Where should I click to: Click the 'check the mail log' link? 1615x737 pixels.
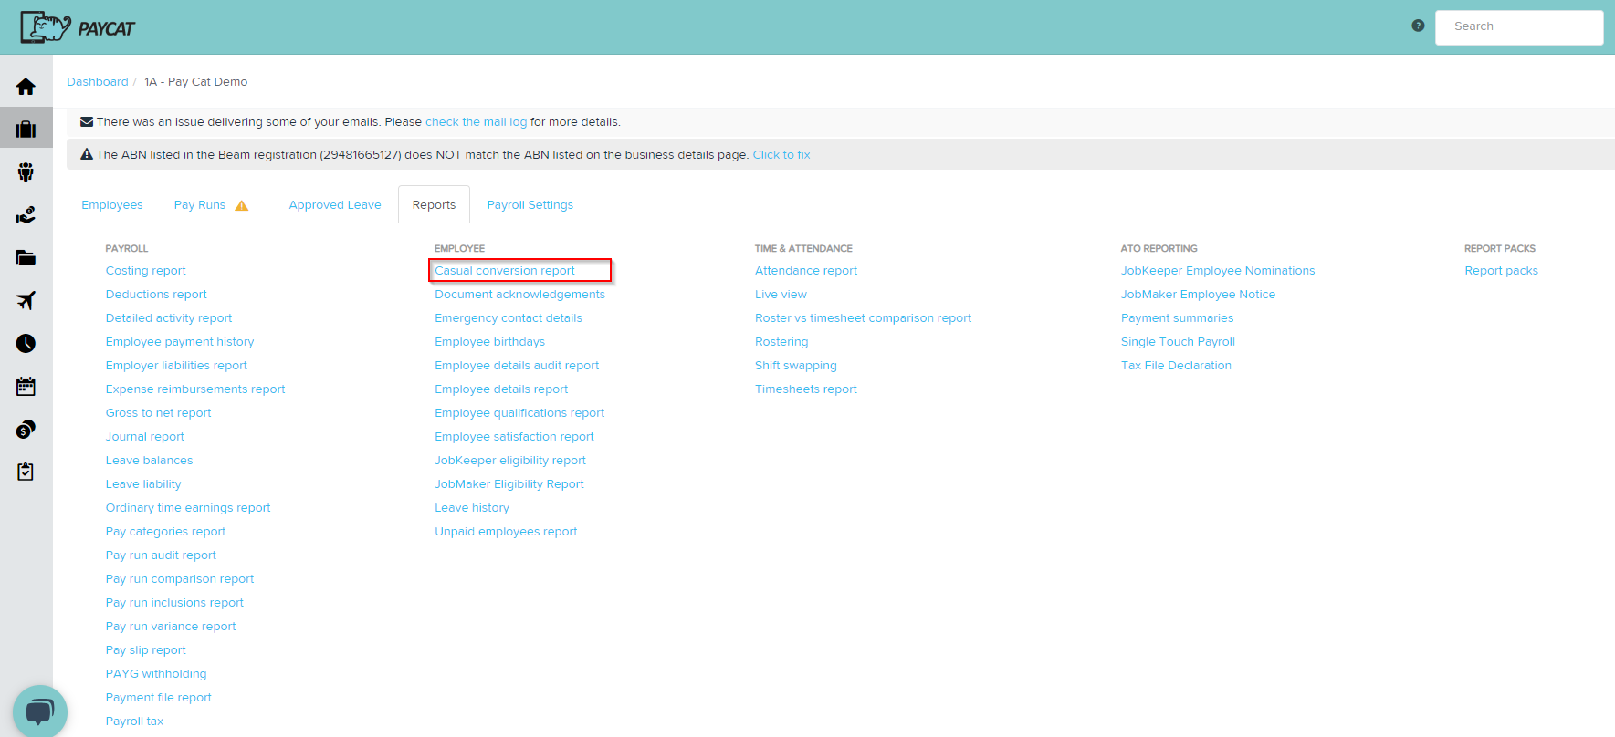[x=476, y=122]
